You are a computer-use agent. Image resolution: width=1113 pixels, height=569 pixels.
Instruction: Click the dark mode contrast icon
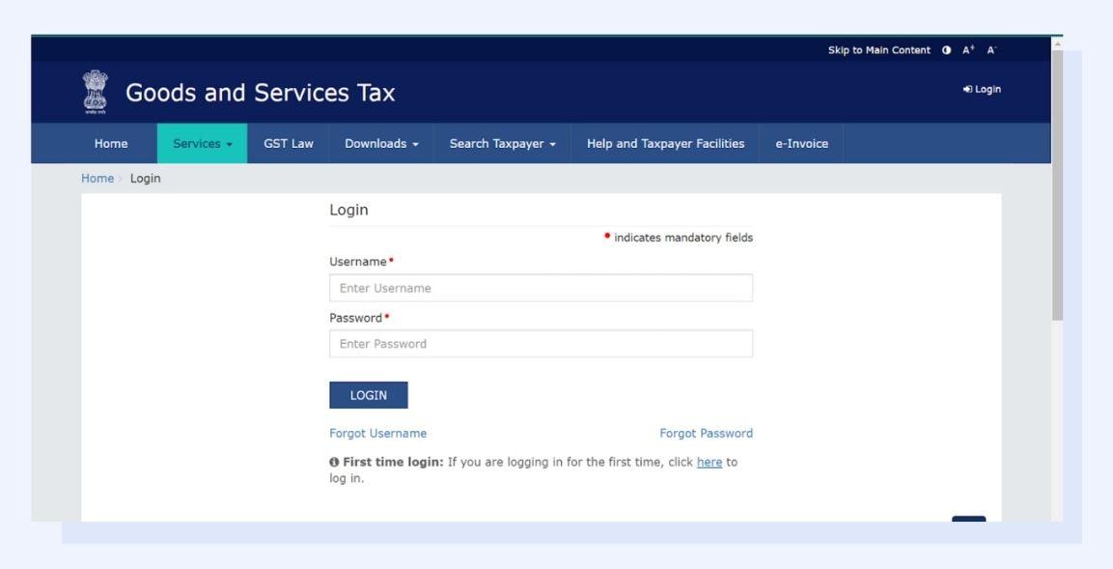click(947, 51)
